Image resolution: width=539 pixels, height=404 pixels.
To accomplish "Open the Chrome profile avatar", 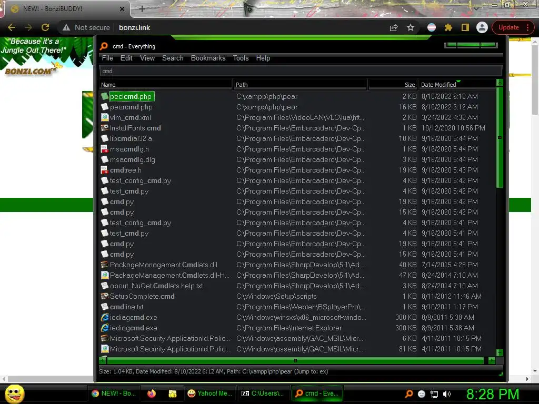I will click(x=482, y=27).
